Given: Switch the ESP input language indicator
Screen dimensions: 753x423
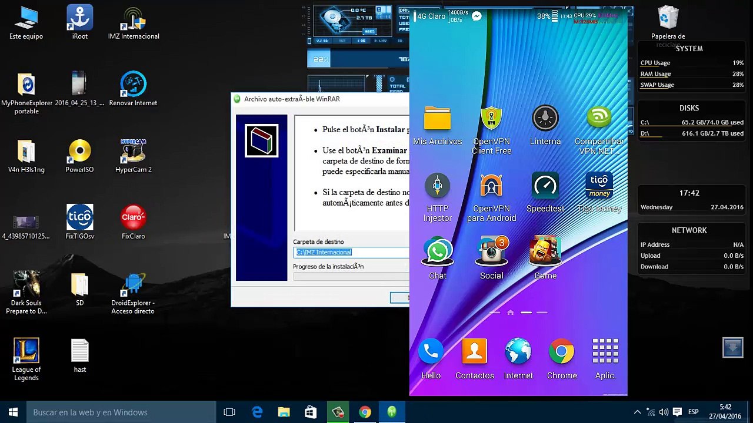Looking at the screenshot, I should pyautogui.click(x=694, y=412).
